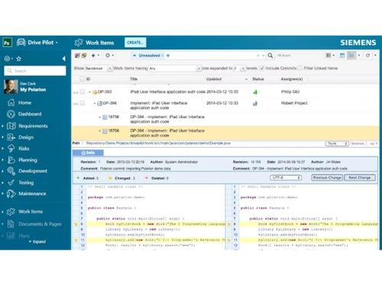Click the Work Items sidebar icon
This screenshot has width=382, height=286.
pyautogui.click(x=11, y=211)
